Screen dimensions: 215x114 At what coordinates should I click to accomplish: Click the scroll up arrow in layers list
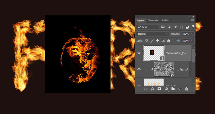pos(193,47)
